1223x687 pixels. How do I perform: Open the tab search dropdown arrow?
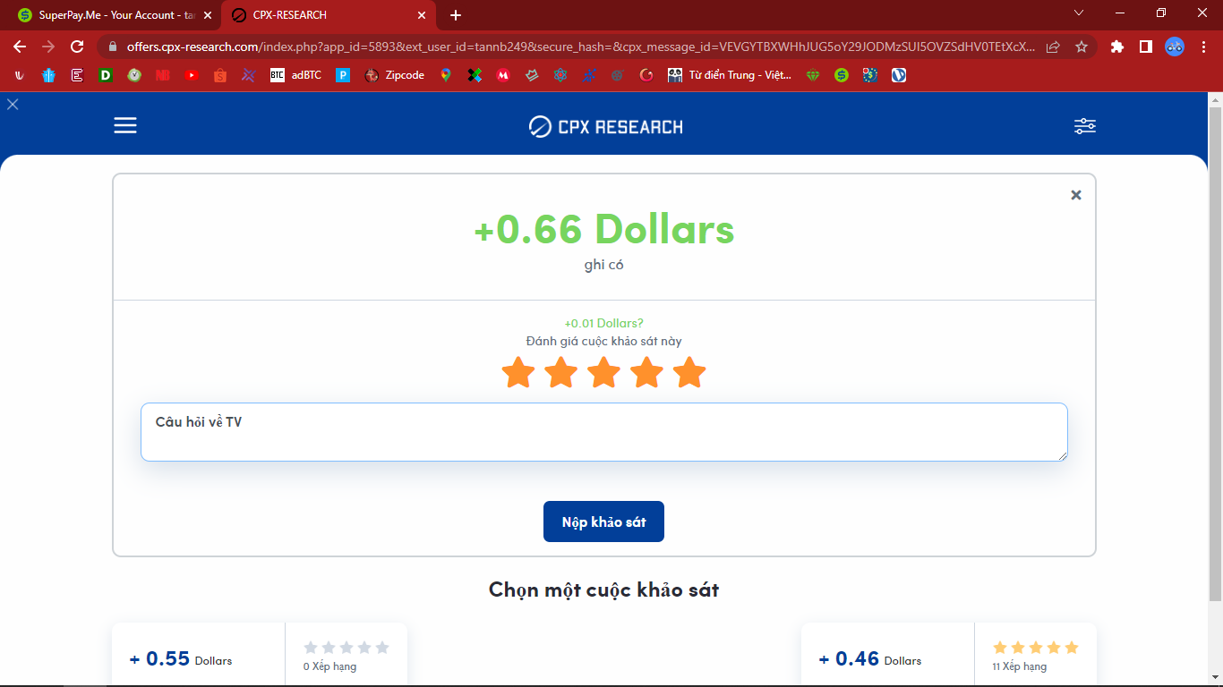1079,13
